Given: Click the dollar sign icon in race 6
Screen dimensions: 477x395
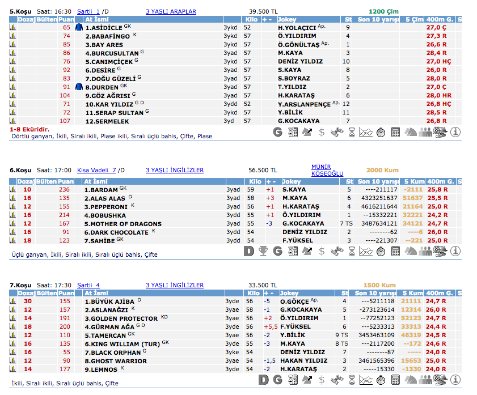Looking at the screenshot, I should (322, 250).
